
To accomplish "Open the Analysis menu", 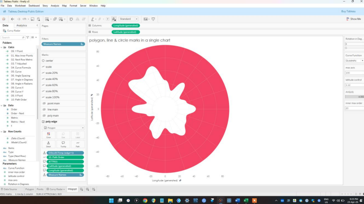I will [x=55, y=6].
